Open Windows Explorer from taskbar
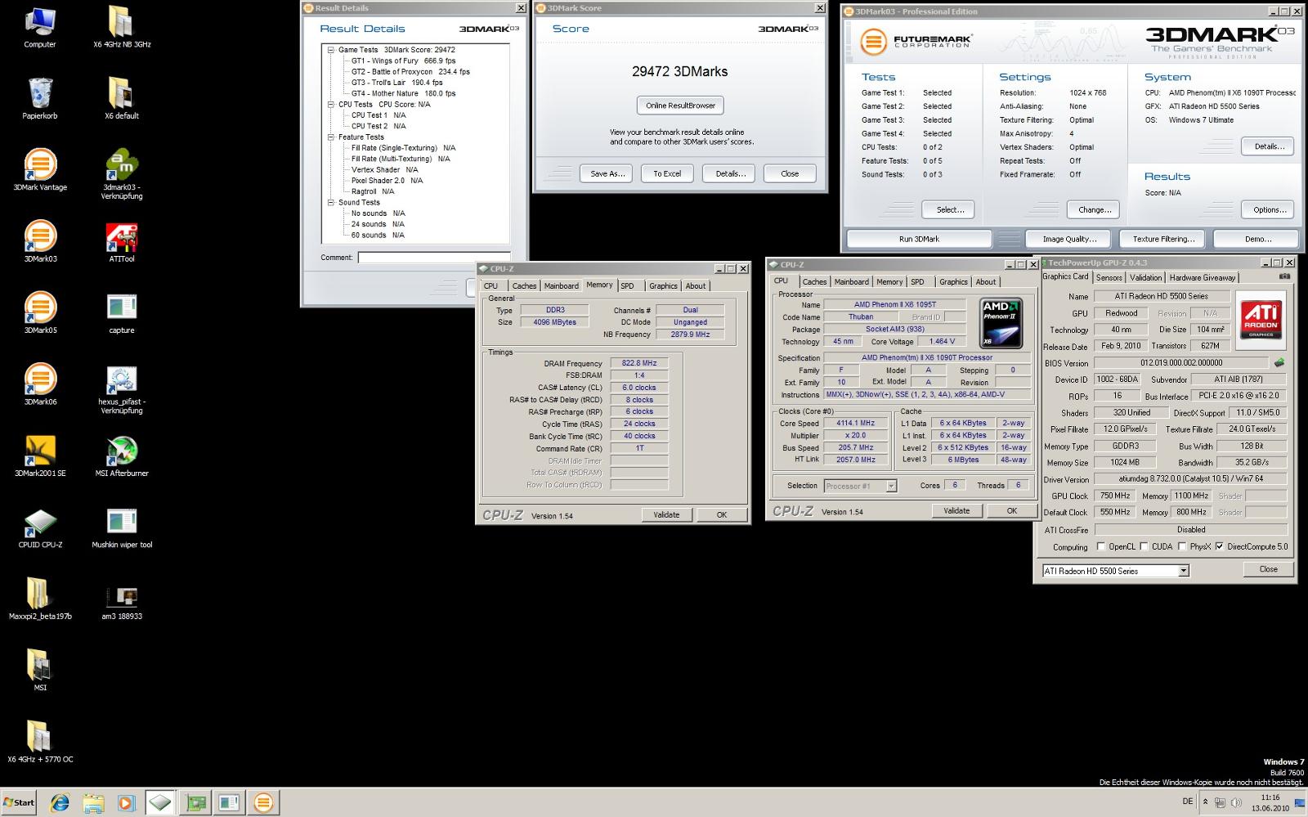 [93, 803]
